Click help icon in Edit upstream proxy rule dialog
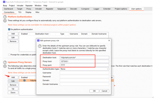Screen dimensions: 160x98 (x=40, y=46)
